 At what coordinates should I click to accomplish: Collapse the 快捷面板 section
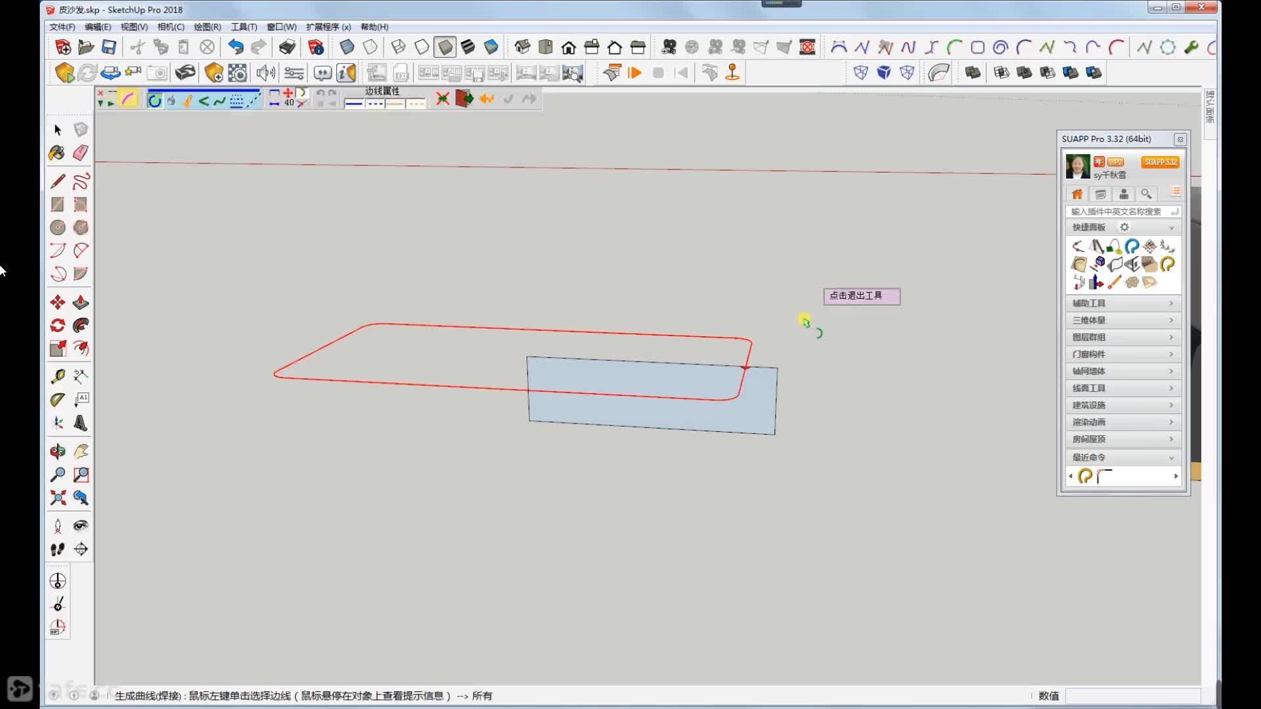(x=1171, y=228)
